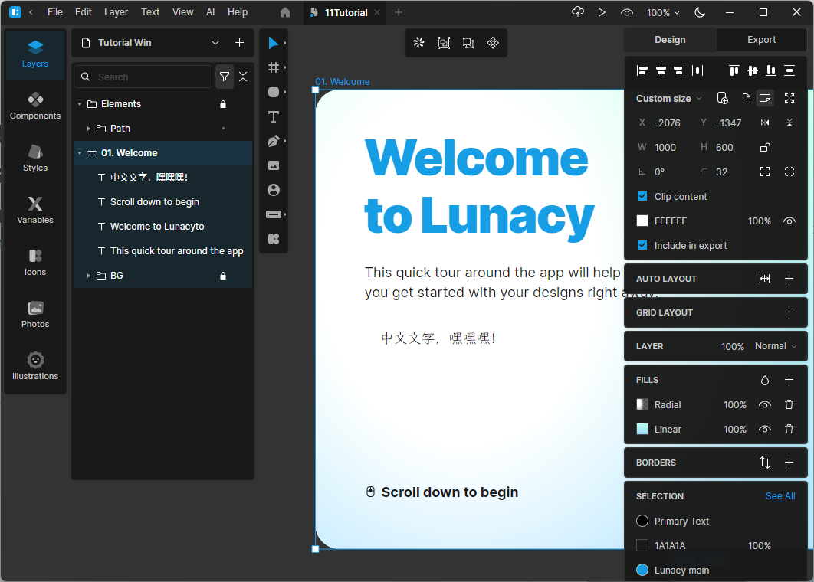
Task: Expand the Path group
Action: pos(89,129)
